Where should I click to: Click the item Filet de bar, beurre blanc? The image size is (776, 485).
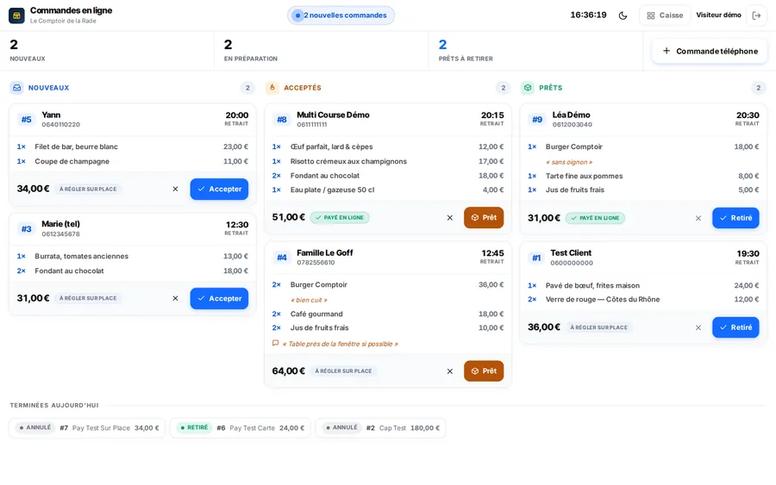click(76, 146)
